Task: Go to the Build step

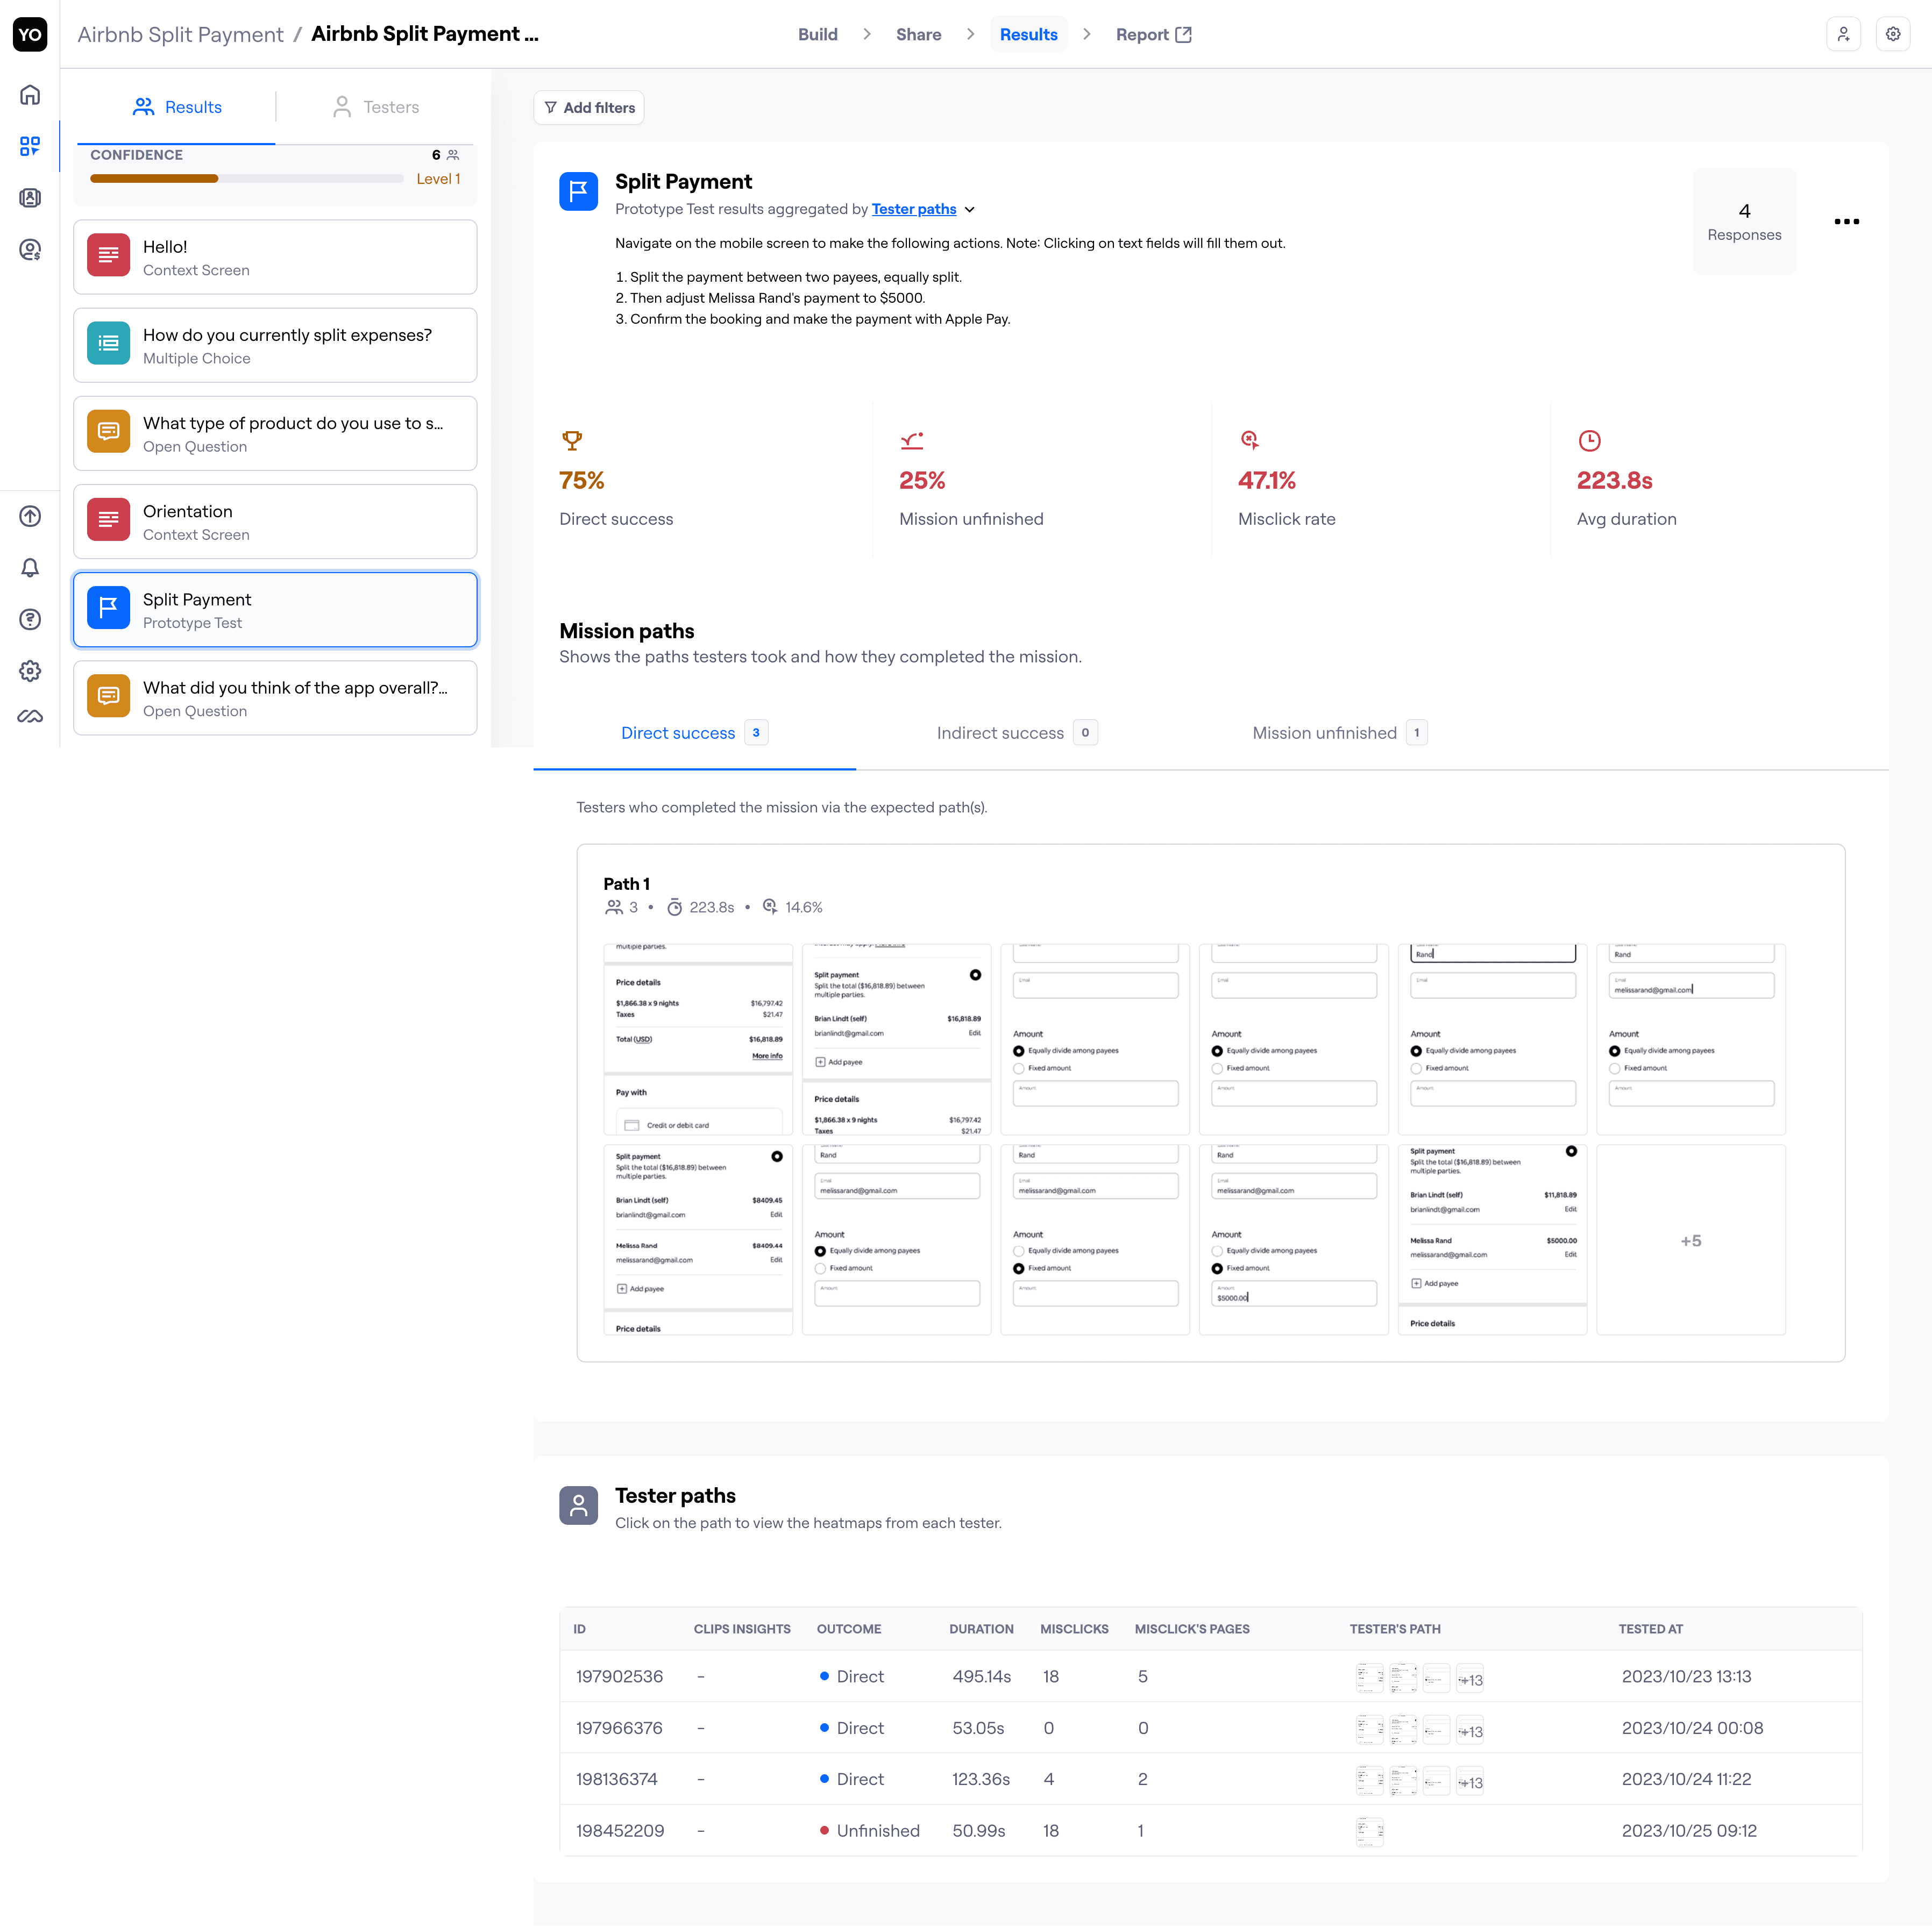Action: [x=817, y=34]
